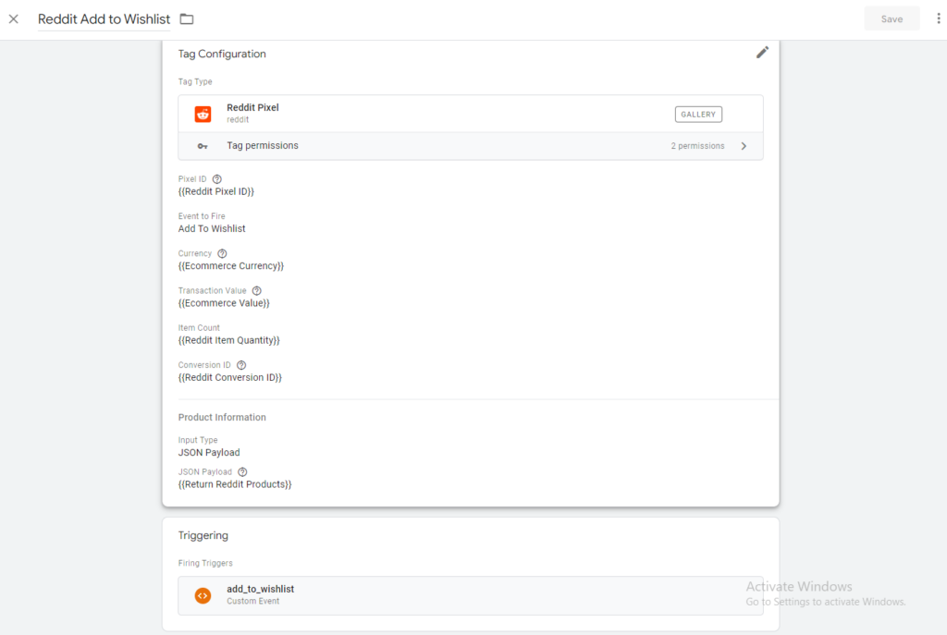
Task: Click the Reddit Pixel logo icon
Action: click(x=203, y=114)
